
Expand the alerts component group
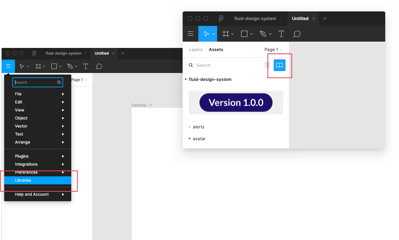[x=190, y=127]
